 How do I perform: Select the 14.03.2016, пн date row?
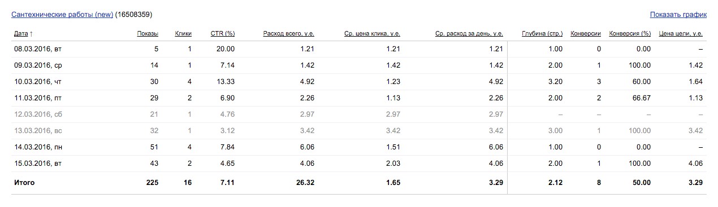[359, 147]
